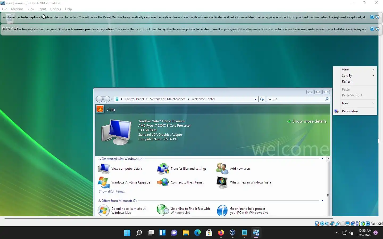Screen dimensions: 383x239
Task: Expand the breadcrumb root arrow before Control Panel
Action: click(x=122, y=99)
